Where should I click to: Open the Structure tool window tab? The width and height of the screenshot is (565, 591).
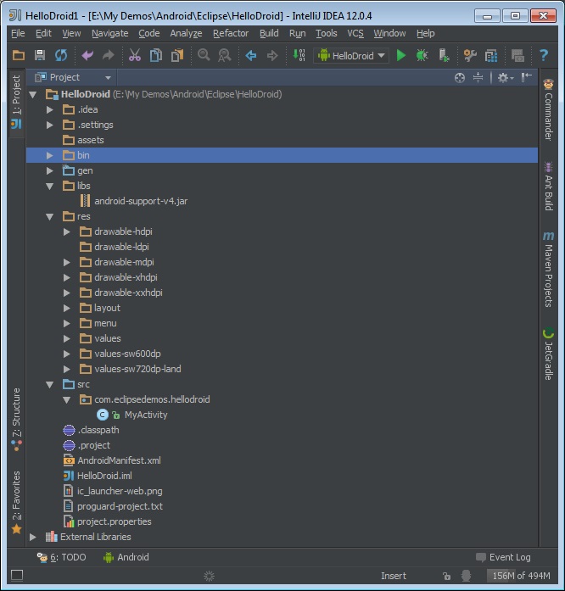17,419
